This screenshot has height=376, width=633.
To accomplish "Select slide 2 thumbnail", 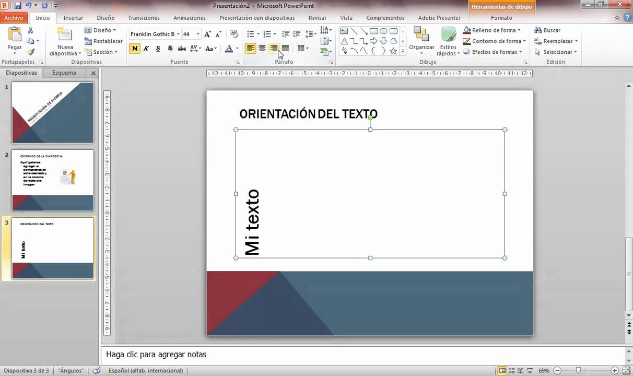I will click(x=53, y=180).
